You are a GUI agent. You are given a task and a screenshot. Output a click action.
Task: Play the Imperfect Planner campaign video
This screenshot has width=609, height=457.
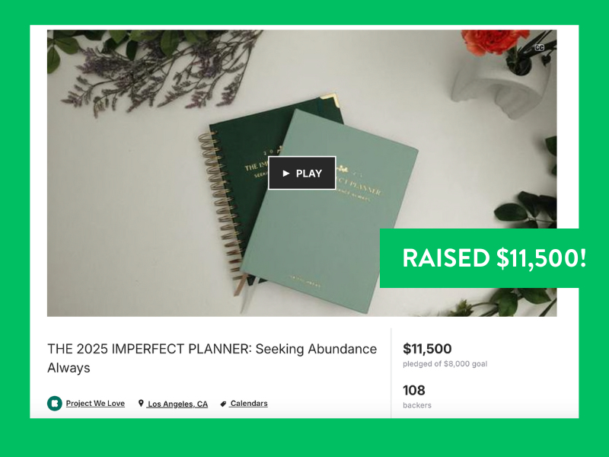pos(301,173)
